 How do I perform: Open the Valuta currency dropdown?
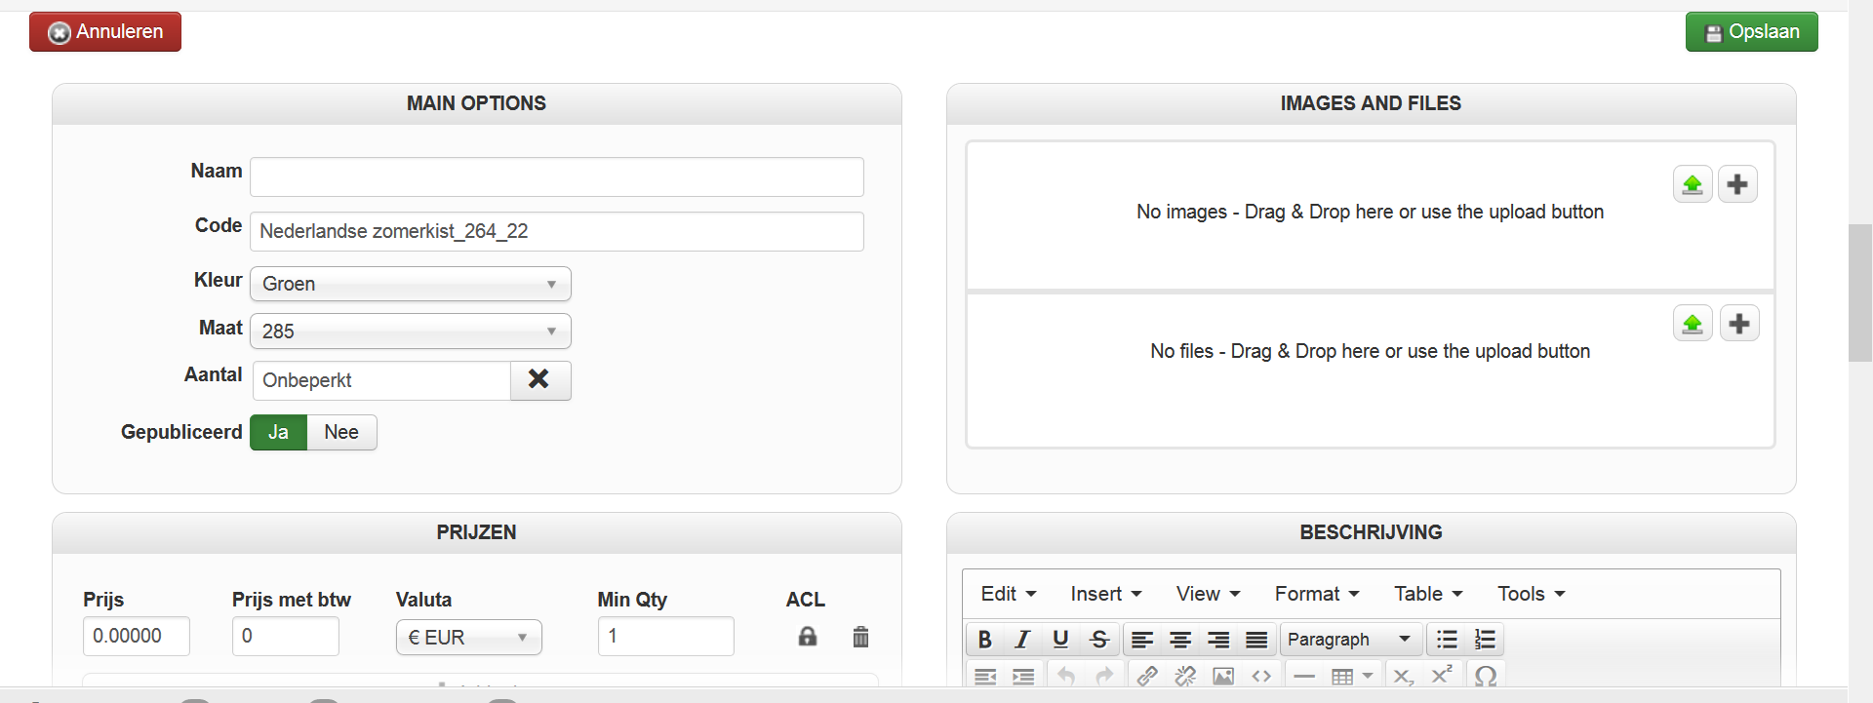[468, 638]
